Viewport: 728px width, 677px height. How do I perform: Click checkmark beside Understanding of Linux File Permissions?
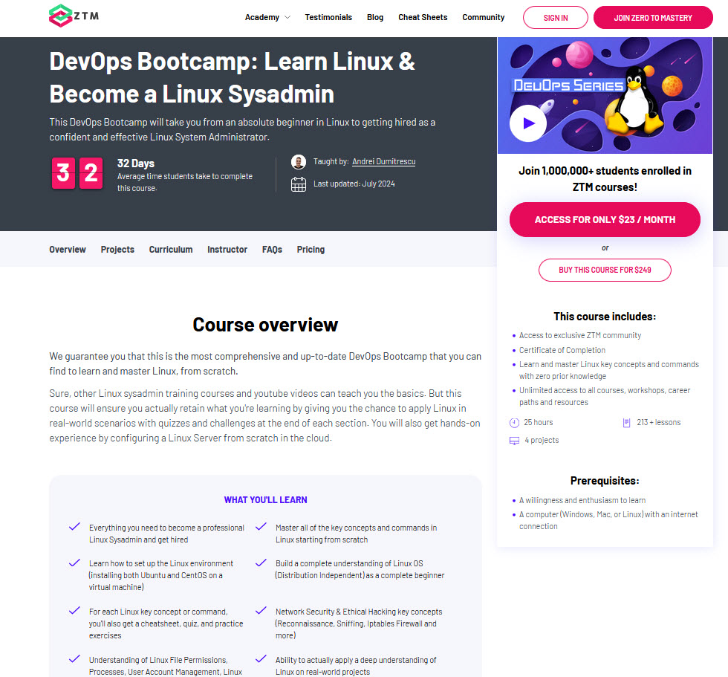click(x=74, y=659)
